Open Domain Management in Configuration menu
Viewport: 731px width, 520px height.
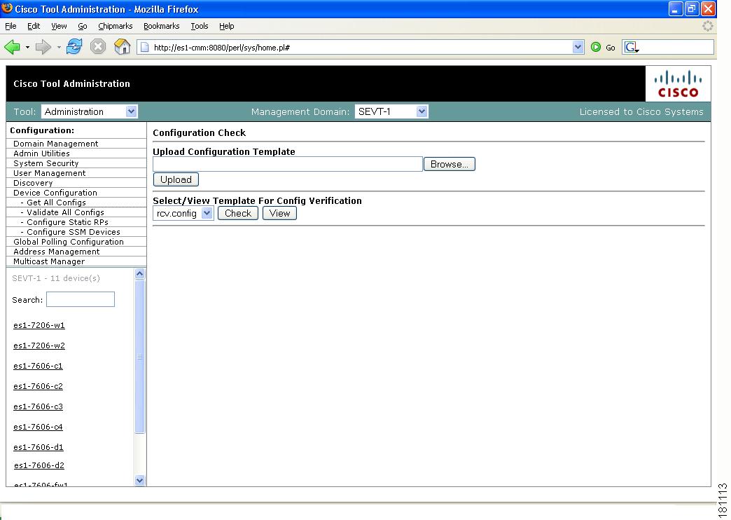55,144
